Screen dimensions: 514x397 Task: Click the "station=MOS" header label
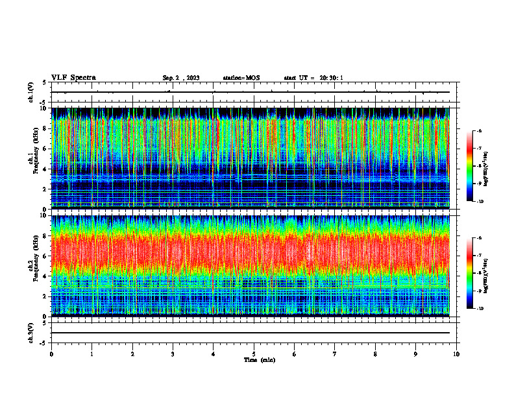(241, 78)
